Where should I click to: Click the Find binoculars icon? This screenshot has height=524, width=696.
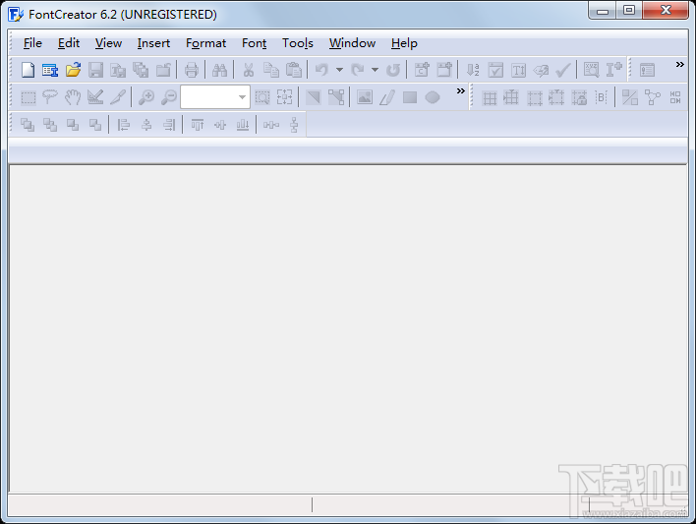[220, 70]
